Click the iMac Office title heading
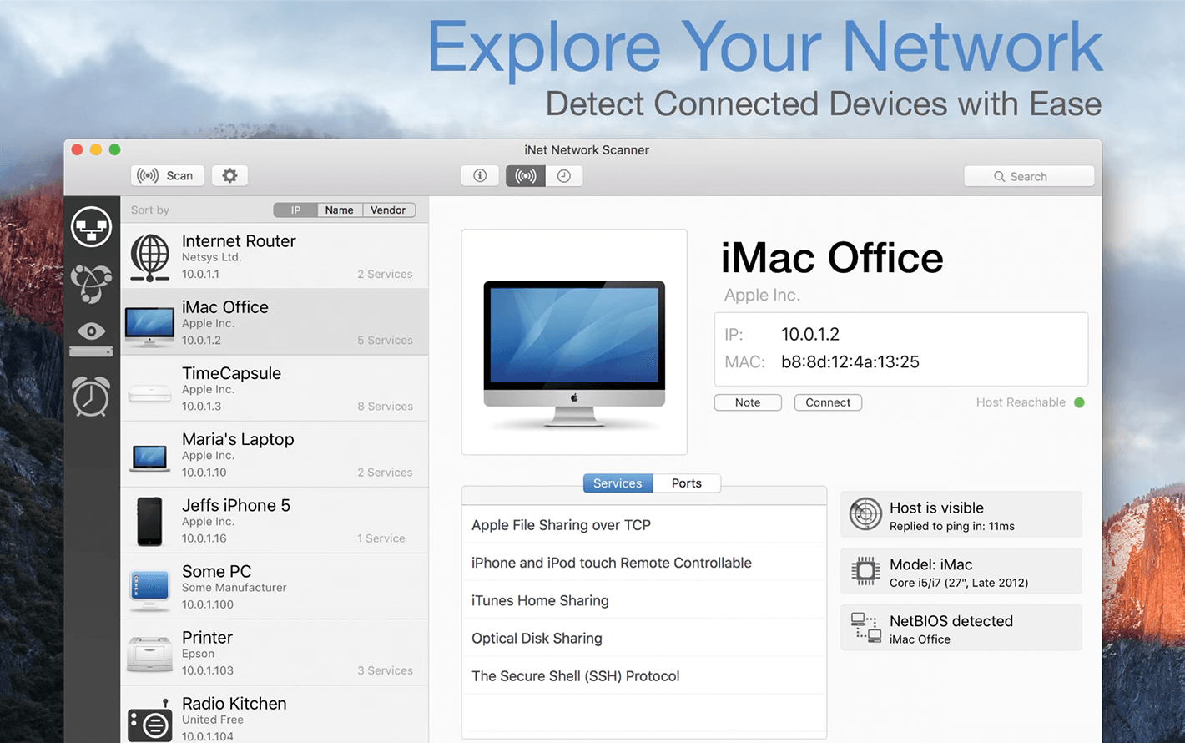1185x743 pixels. point(832,257)
